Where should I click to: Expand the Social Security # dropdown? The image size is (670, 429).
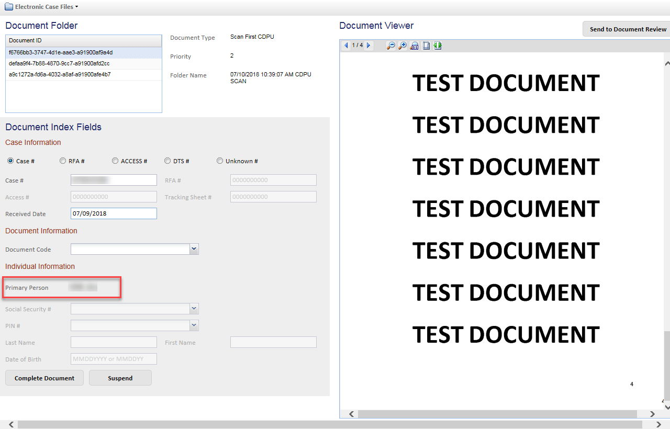(x=194, y=309)
